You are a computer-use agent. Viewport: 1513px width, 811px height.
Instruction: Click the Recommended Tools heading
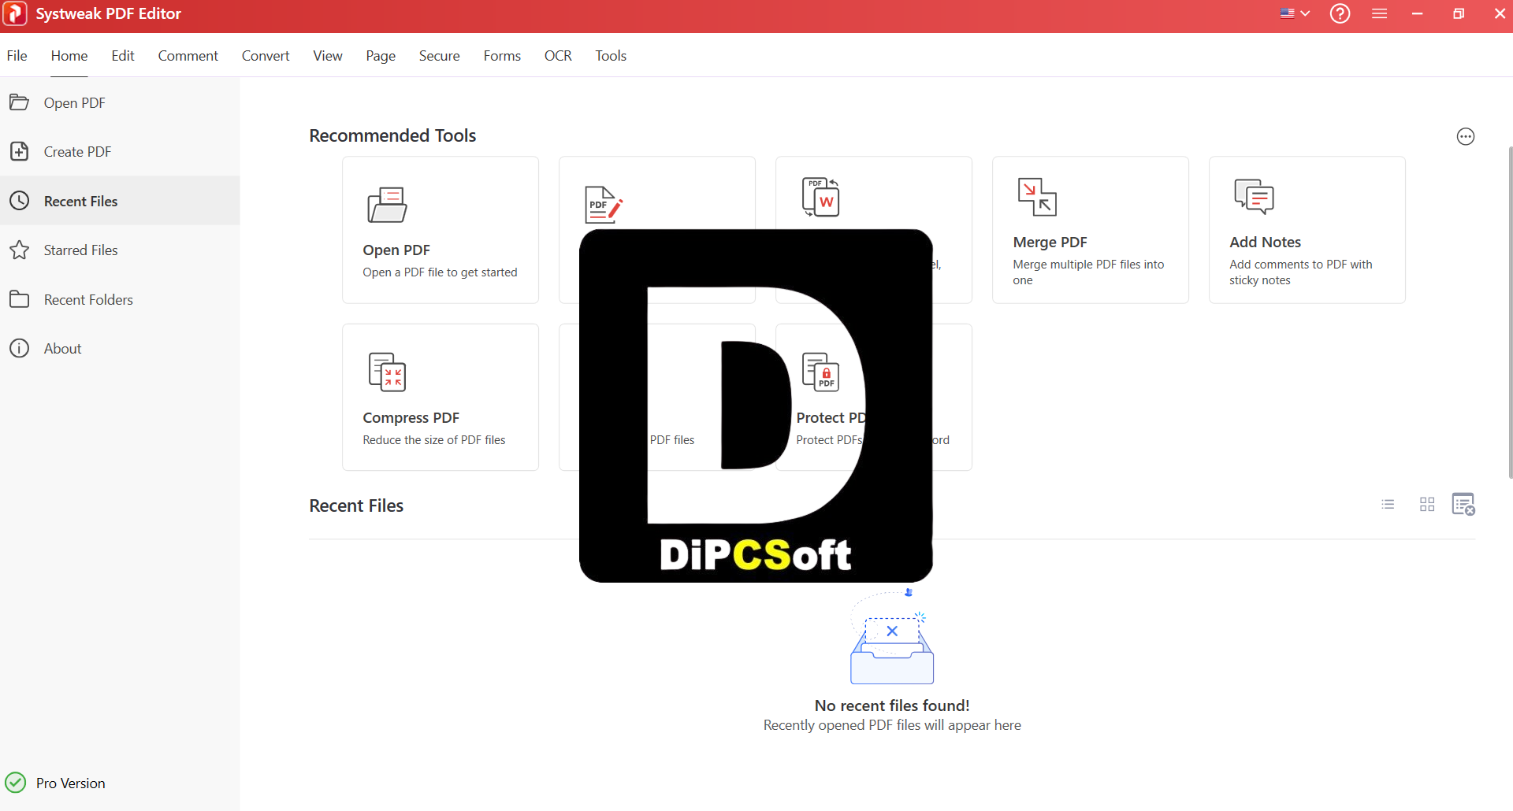[x=392, y=135]
